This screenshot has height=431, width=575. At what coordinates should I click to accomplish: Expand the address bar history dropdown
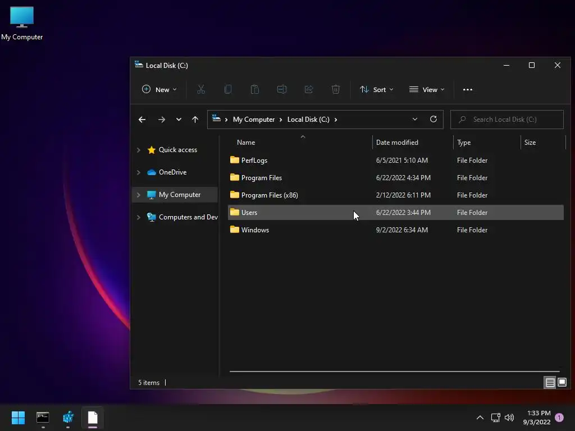pos(415,119)
